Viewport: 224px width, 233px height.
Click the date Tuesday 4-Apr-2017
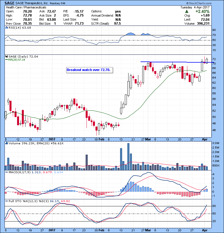click(x=195, y=7)
